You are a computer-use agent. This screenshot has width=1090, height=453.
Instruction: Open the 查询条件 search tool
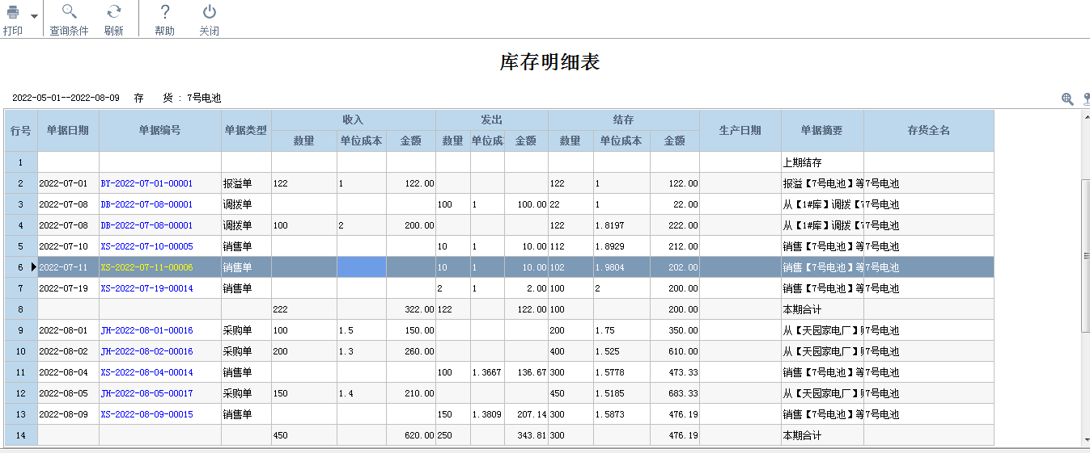pyautogui.click(x=69, y=12)
